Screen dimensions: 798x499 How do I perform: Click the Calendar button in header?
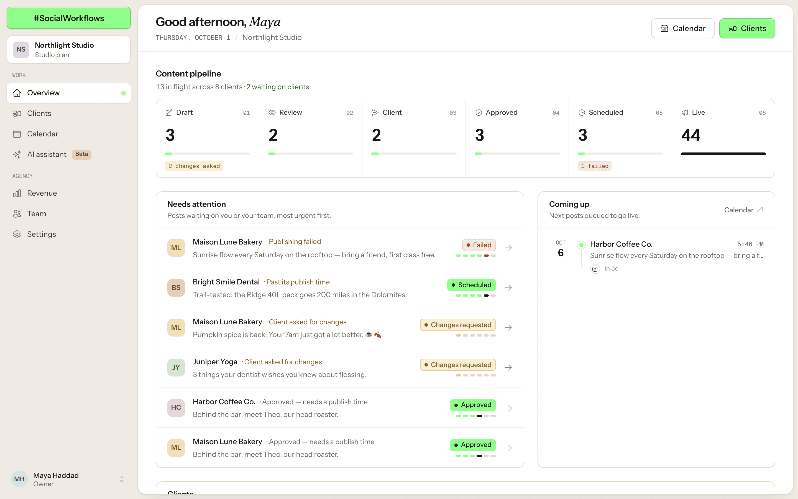coord(682,28)
